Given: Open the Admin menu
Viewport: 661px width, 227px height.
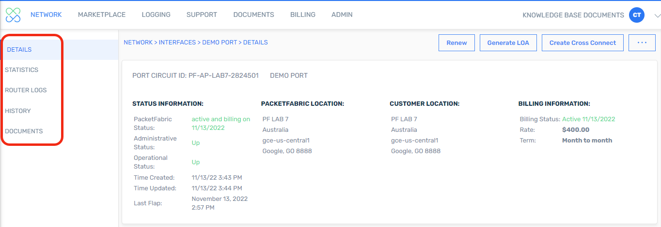Looking at the screenshot, I should [342, 15].
